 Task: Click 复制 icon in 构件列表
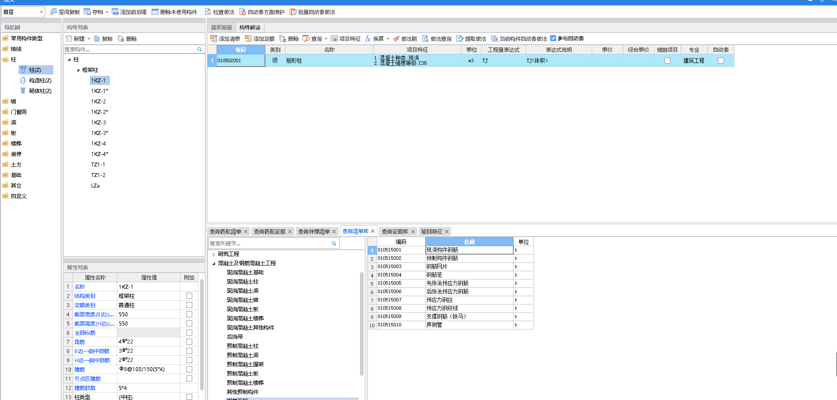(97, 39)
